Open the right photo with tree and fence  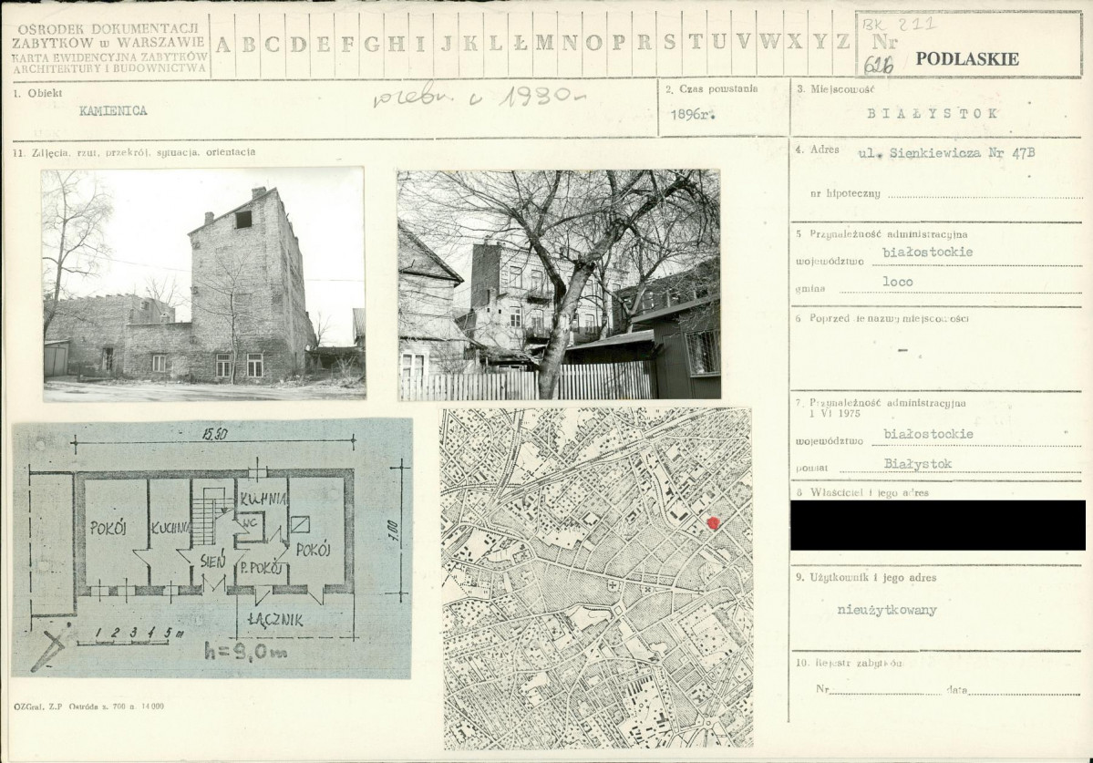pyautogui.click(x=559, y=284)
